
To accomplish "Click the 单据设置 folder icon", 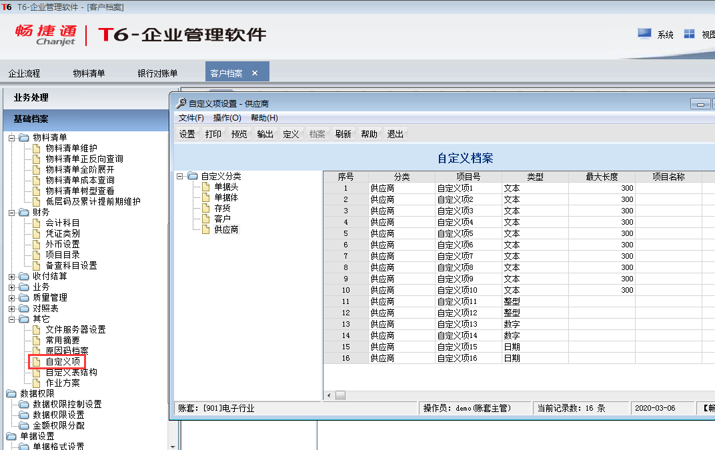I will 11,436.
